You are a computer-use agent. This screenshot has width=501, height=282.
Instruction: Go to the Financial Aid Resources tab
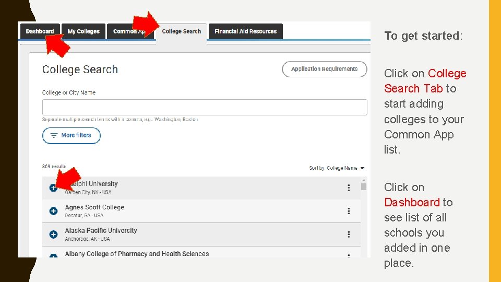(245, 31)
